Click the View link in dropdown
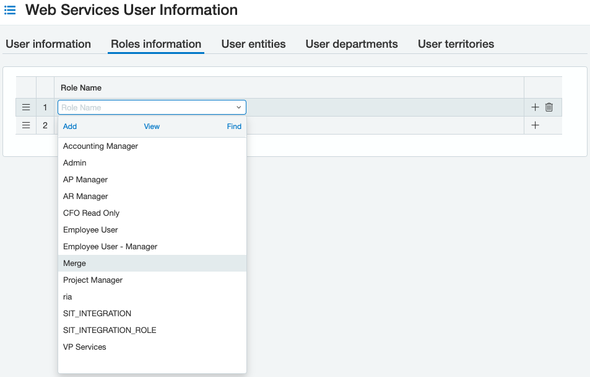 (152, 126)
